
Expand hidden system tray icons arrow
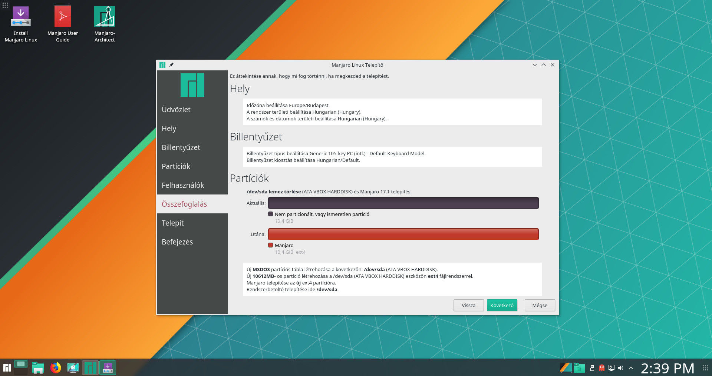click(631, 368)
